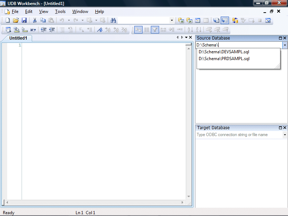The height and width of the screenshot is (216, 288).
Task: Click the binoculars Find icon
Action: 113,20
